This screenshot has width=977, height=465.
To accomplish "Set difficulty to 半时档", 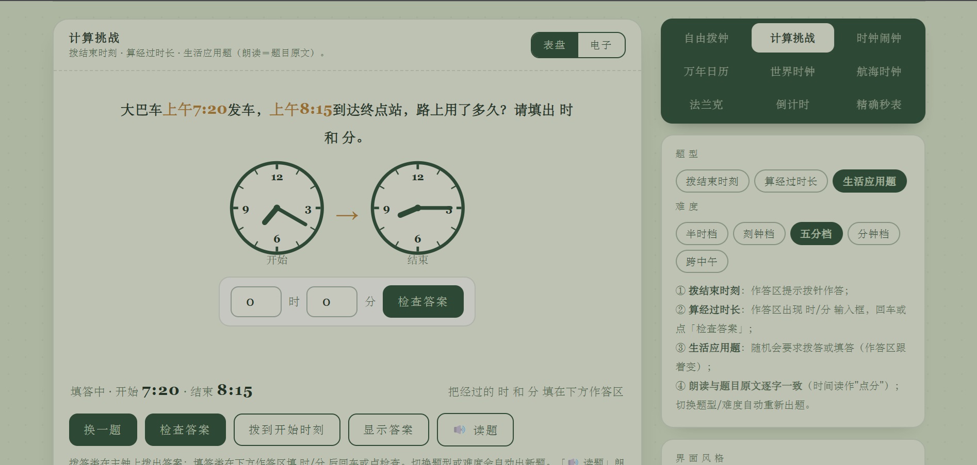I will tap(702, 234).
